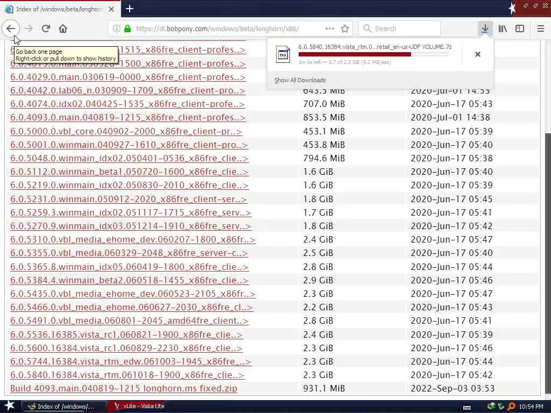Open the 6.0.5365.8.winmain_idx05.060419-1800 link
Image resolution: width=551 pixels, height=413 pixels.
(129, 267)
